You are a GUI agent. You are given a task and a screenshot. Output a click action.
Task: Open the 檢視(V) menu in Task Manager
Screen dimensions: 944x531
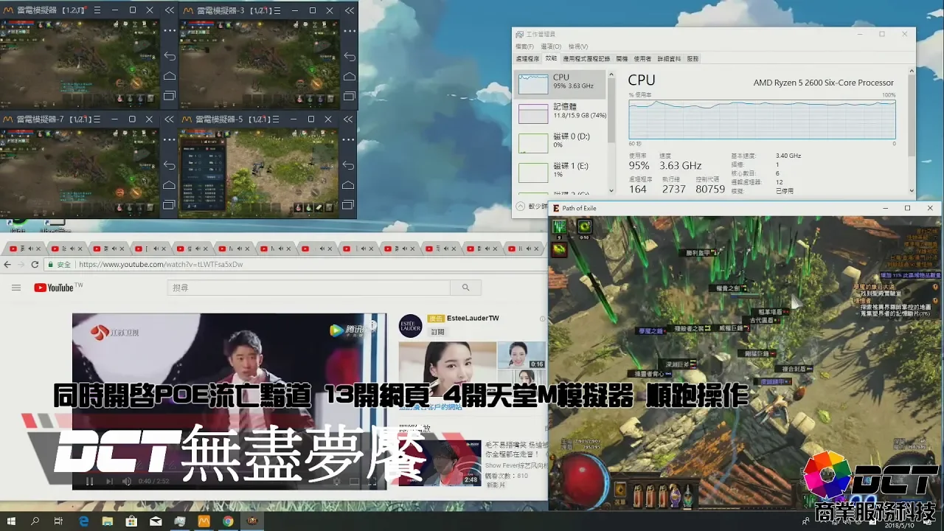click(577, 46)
